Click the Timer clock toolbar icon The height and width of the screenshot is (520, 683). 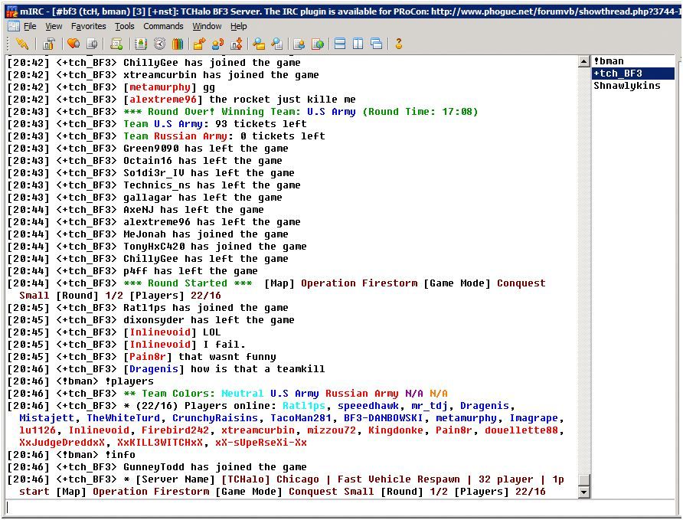point(161,44)
